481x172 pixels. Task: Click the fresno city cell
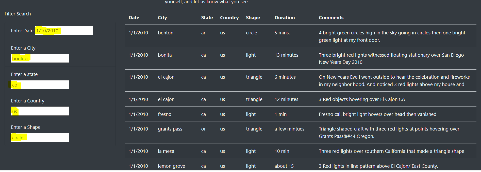[x=164, y=114]
